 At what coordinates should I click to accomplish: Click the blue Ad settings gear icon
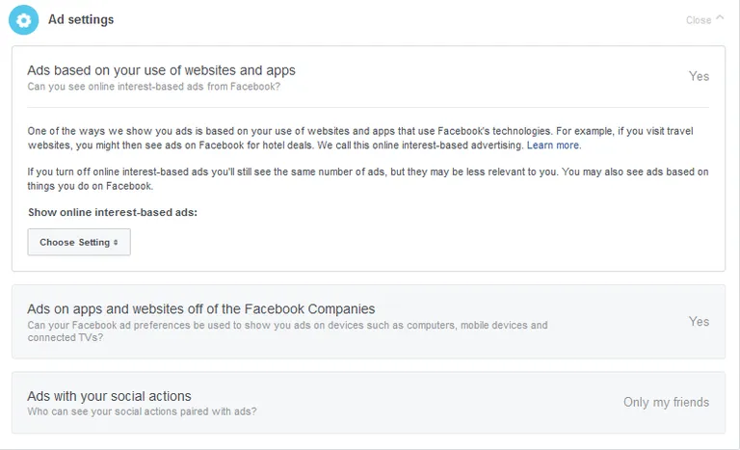click(x=23, y=20)
